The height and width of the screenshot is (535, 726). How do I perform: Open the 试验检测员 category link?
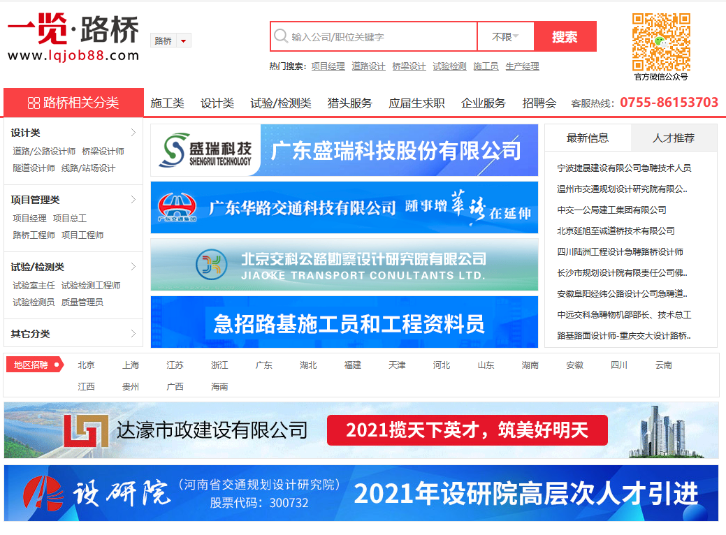(34, 302)
